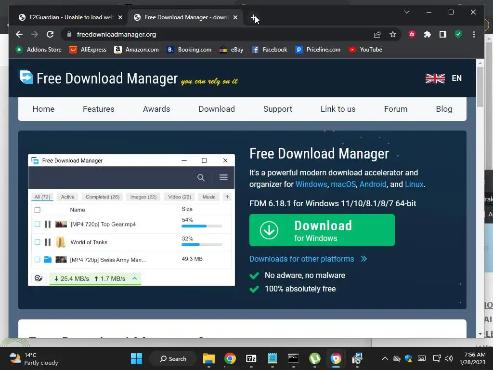Open a new browser tab with plus

click(x=253, y=17)
